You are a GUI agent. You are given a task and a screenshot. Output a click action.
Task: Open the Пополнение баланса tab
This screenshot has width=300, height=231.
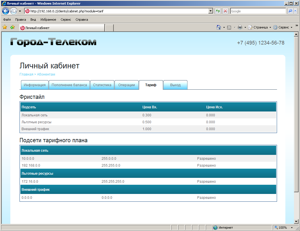click(x=69, y=85)
